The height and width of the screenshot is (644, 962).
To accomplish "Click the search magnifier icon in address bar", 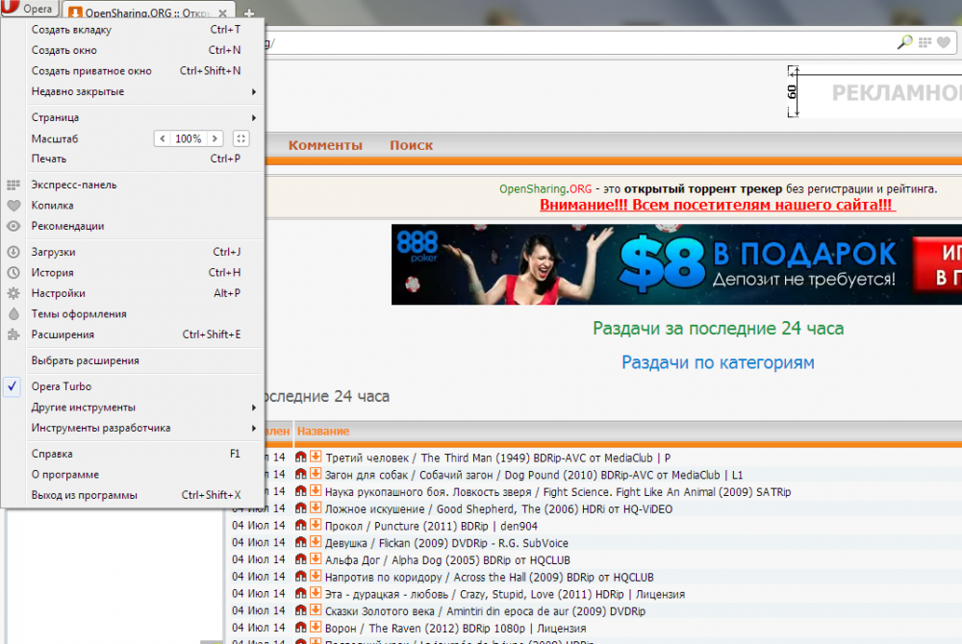I will [904, 42].
